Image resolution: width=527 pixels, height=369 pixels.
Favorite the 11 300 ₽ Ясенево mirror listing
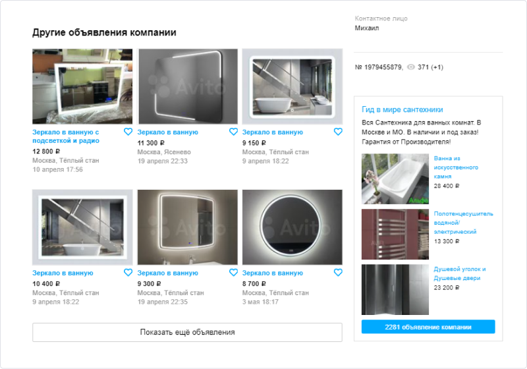click(233, 132)
